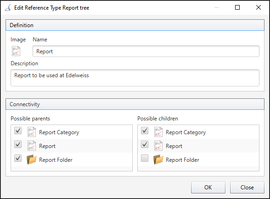
Task: Click the application logo in the title bar
Action: click(x=8, y=7)
